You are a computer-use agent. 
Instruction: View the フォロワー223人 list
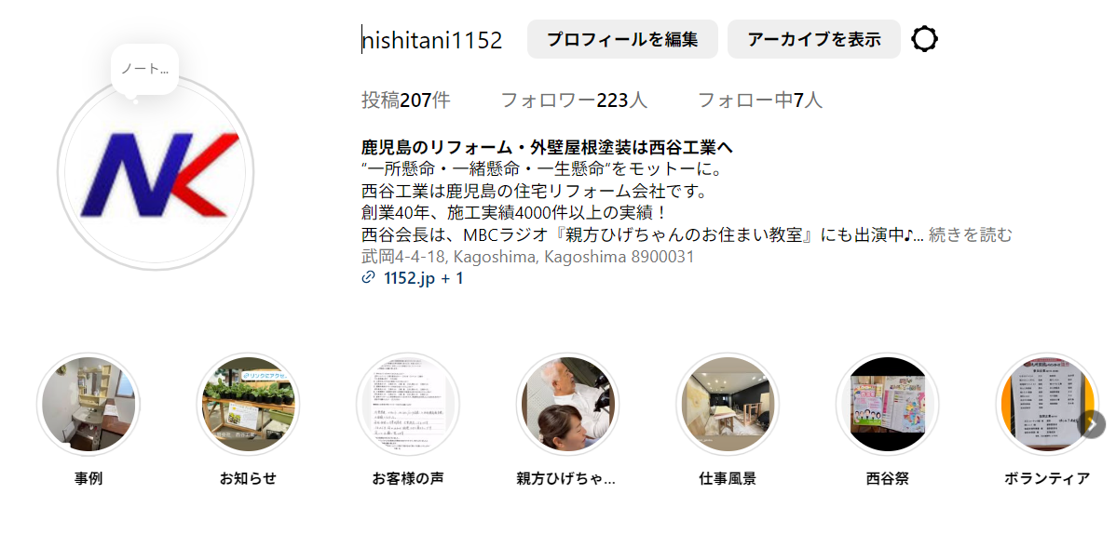click(574, 100)
